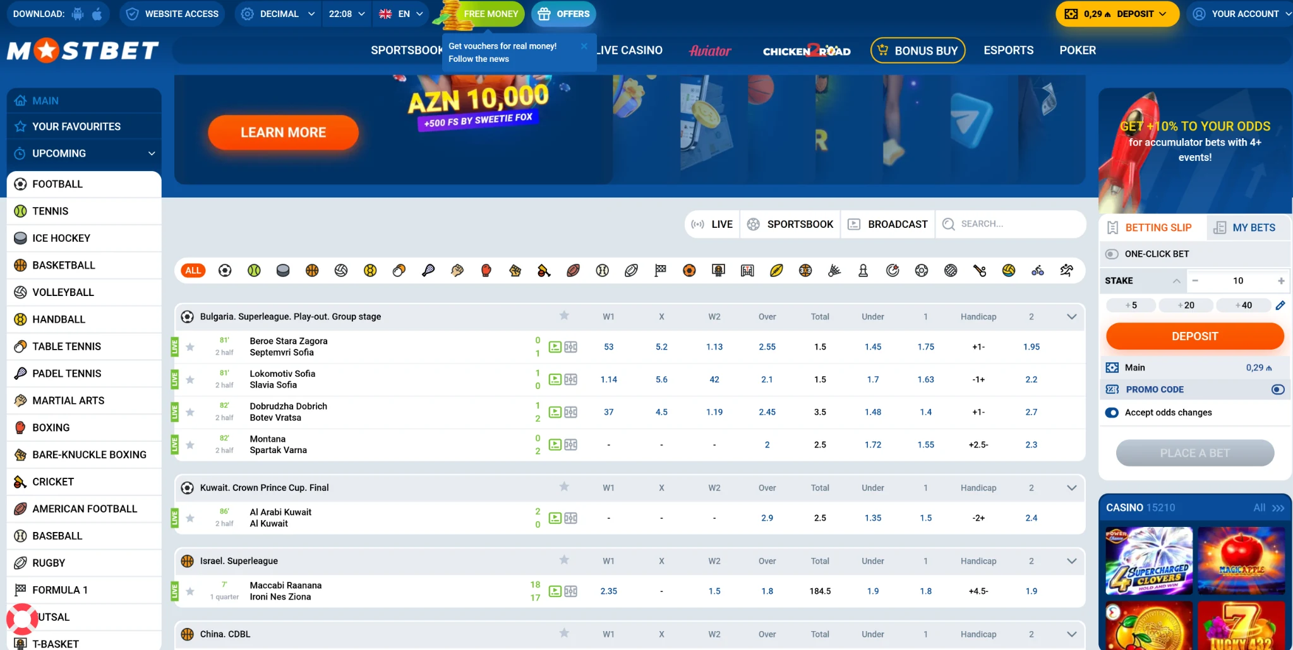Click the pencil icon to edit quick stakes

pos(1280,305)
